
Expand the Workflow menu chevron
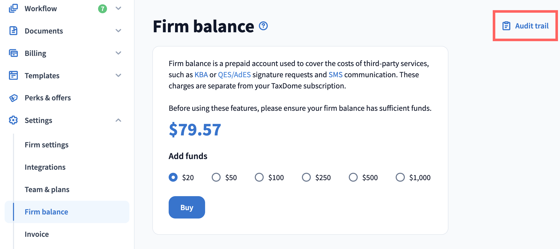point(118,8)
